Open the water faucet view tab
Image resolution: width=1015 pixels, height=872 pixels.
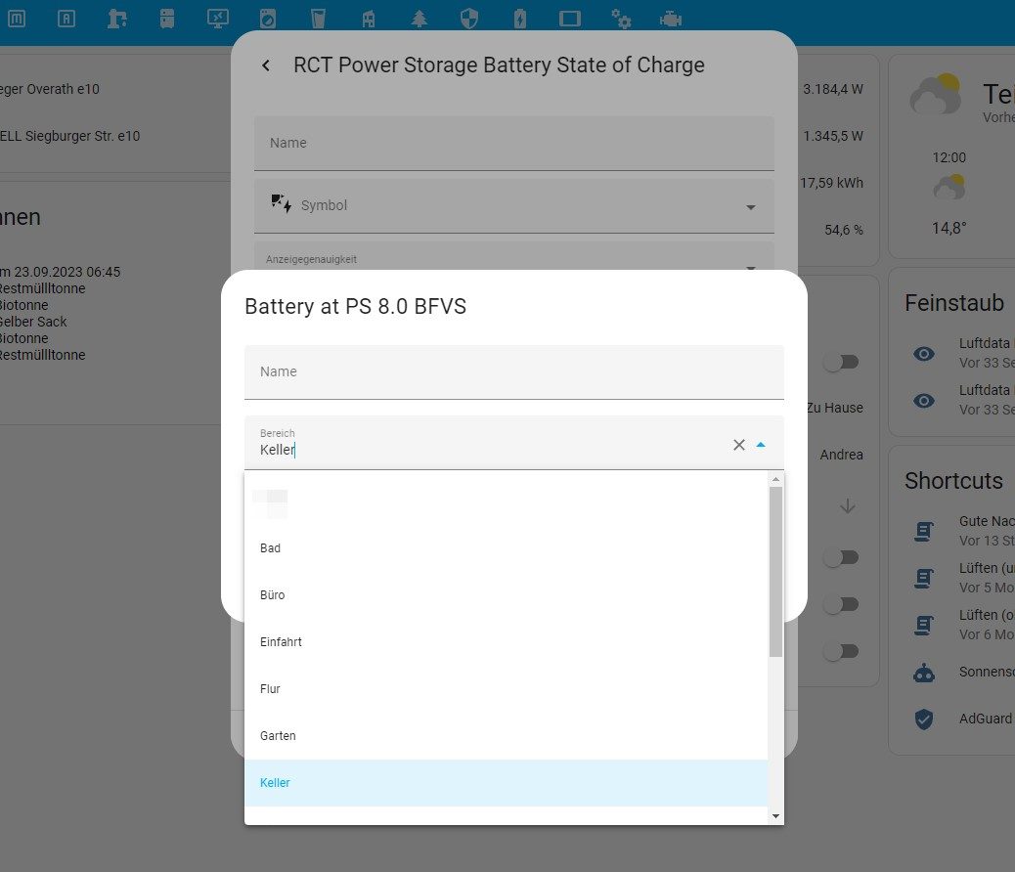[116, 19]
